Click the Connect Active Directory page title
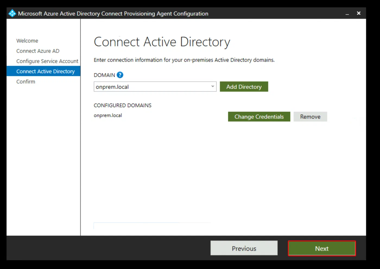Image resolution: width=380 pixels, height=269 pixels. [x=162, y=42]
